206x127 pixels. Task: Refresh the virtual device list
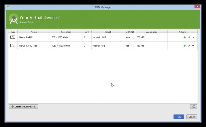pos(194,107)
